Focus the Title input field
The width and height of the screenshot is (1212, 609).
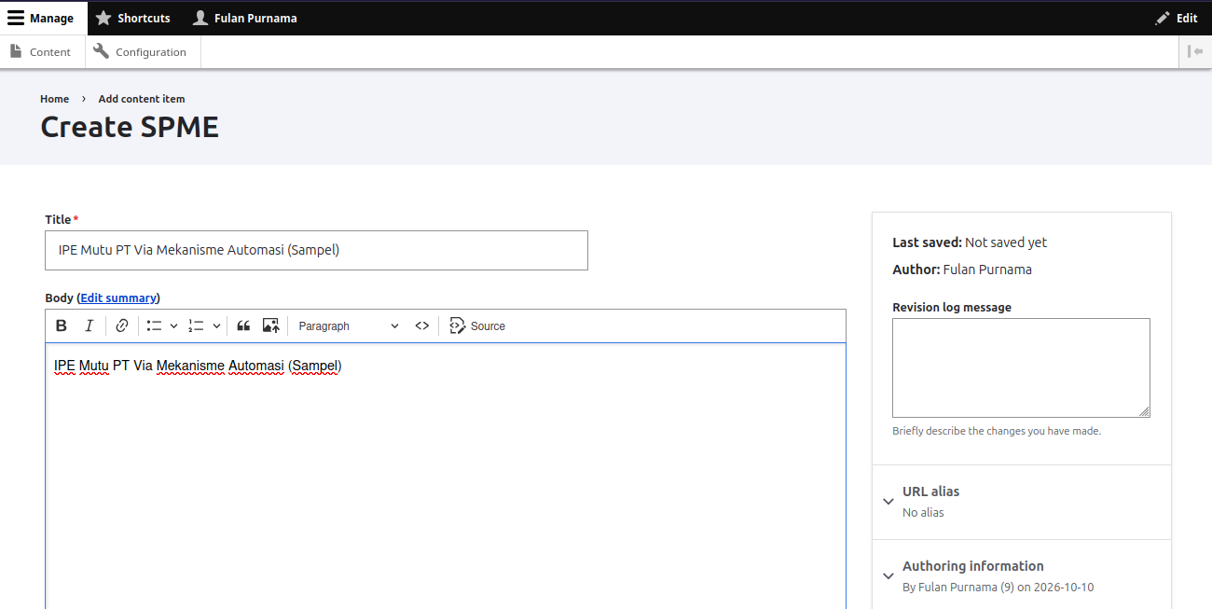point(317,250)
